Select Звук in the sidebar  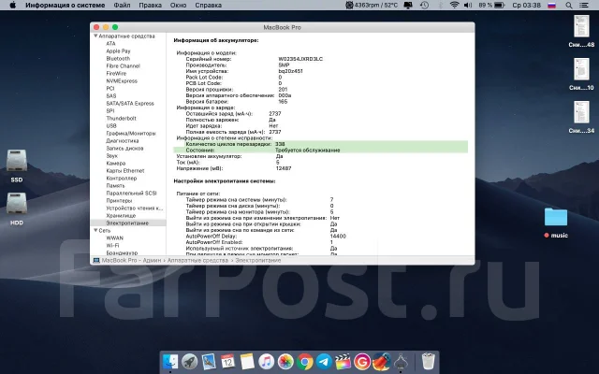click(x=112, y=156)
